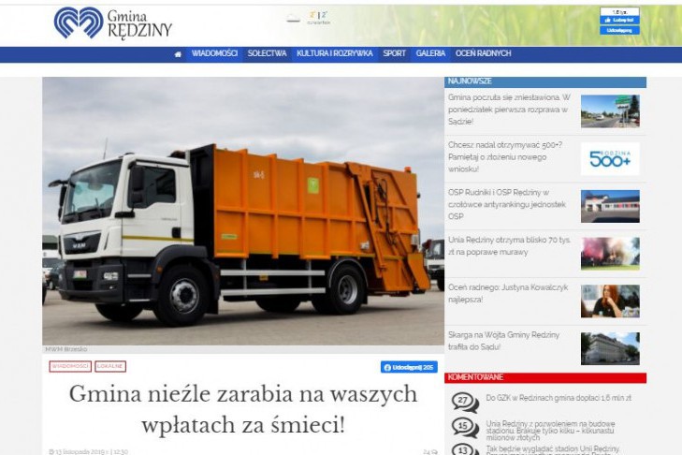Click the home icon in navigation bar

(x=178, y=54)
